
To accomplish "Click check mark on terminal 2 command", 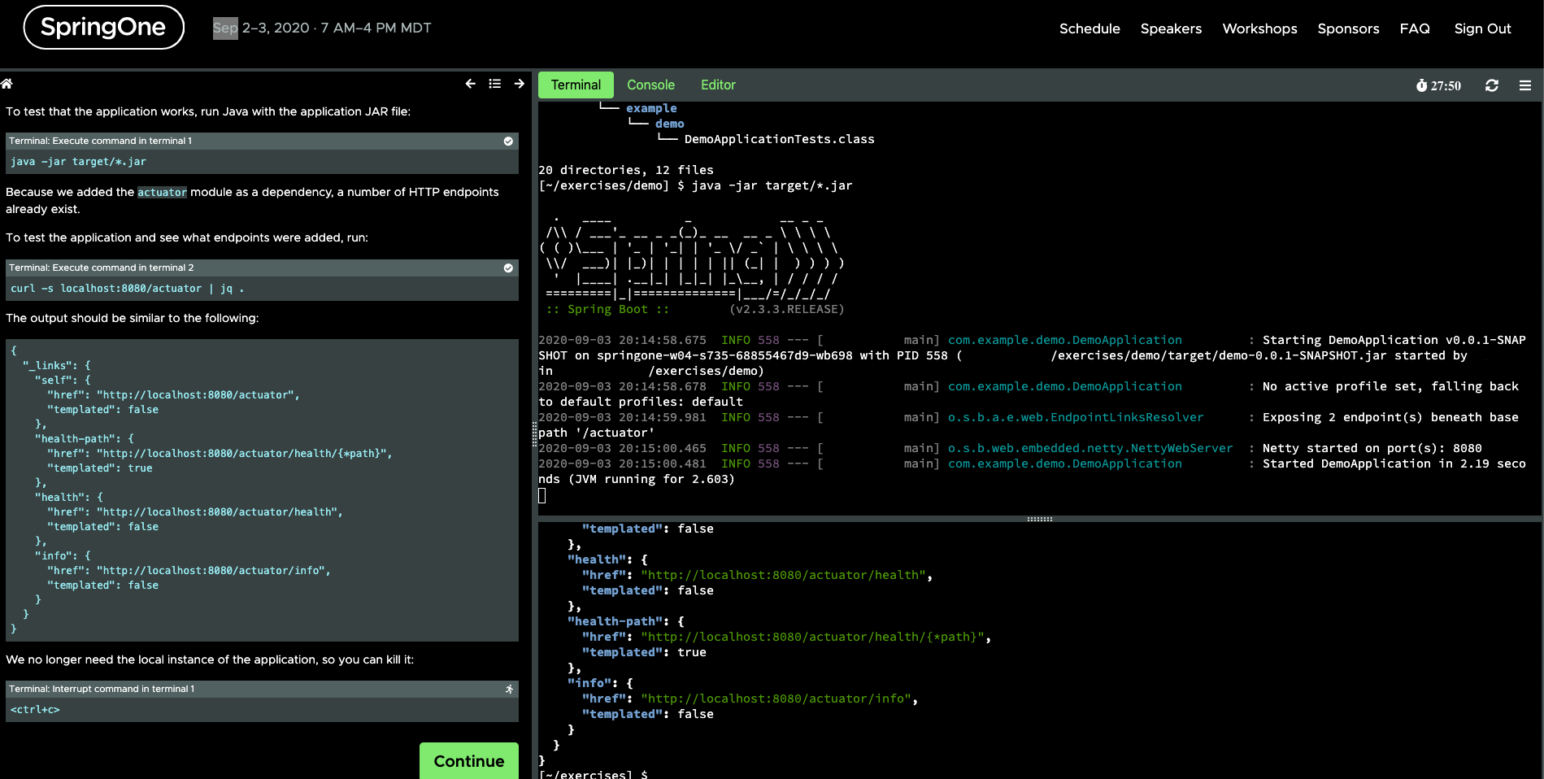I will [508, 268].
